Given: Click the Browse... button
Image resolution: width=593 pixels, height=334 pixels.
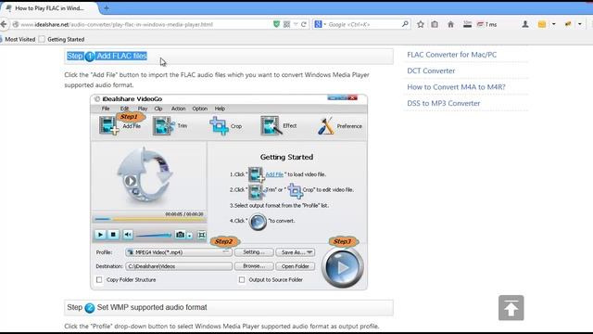Looking at the screenshot, I should click(x=254, y=266).
